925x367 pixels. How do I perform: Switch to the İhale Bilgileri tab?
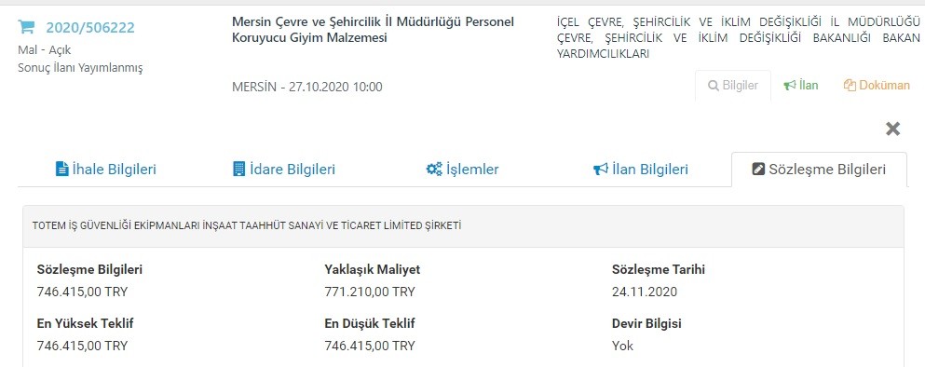point(105,170)
